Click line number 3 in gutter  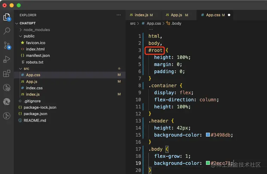click(140, 50)
